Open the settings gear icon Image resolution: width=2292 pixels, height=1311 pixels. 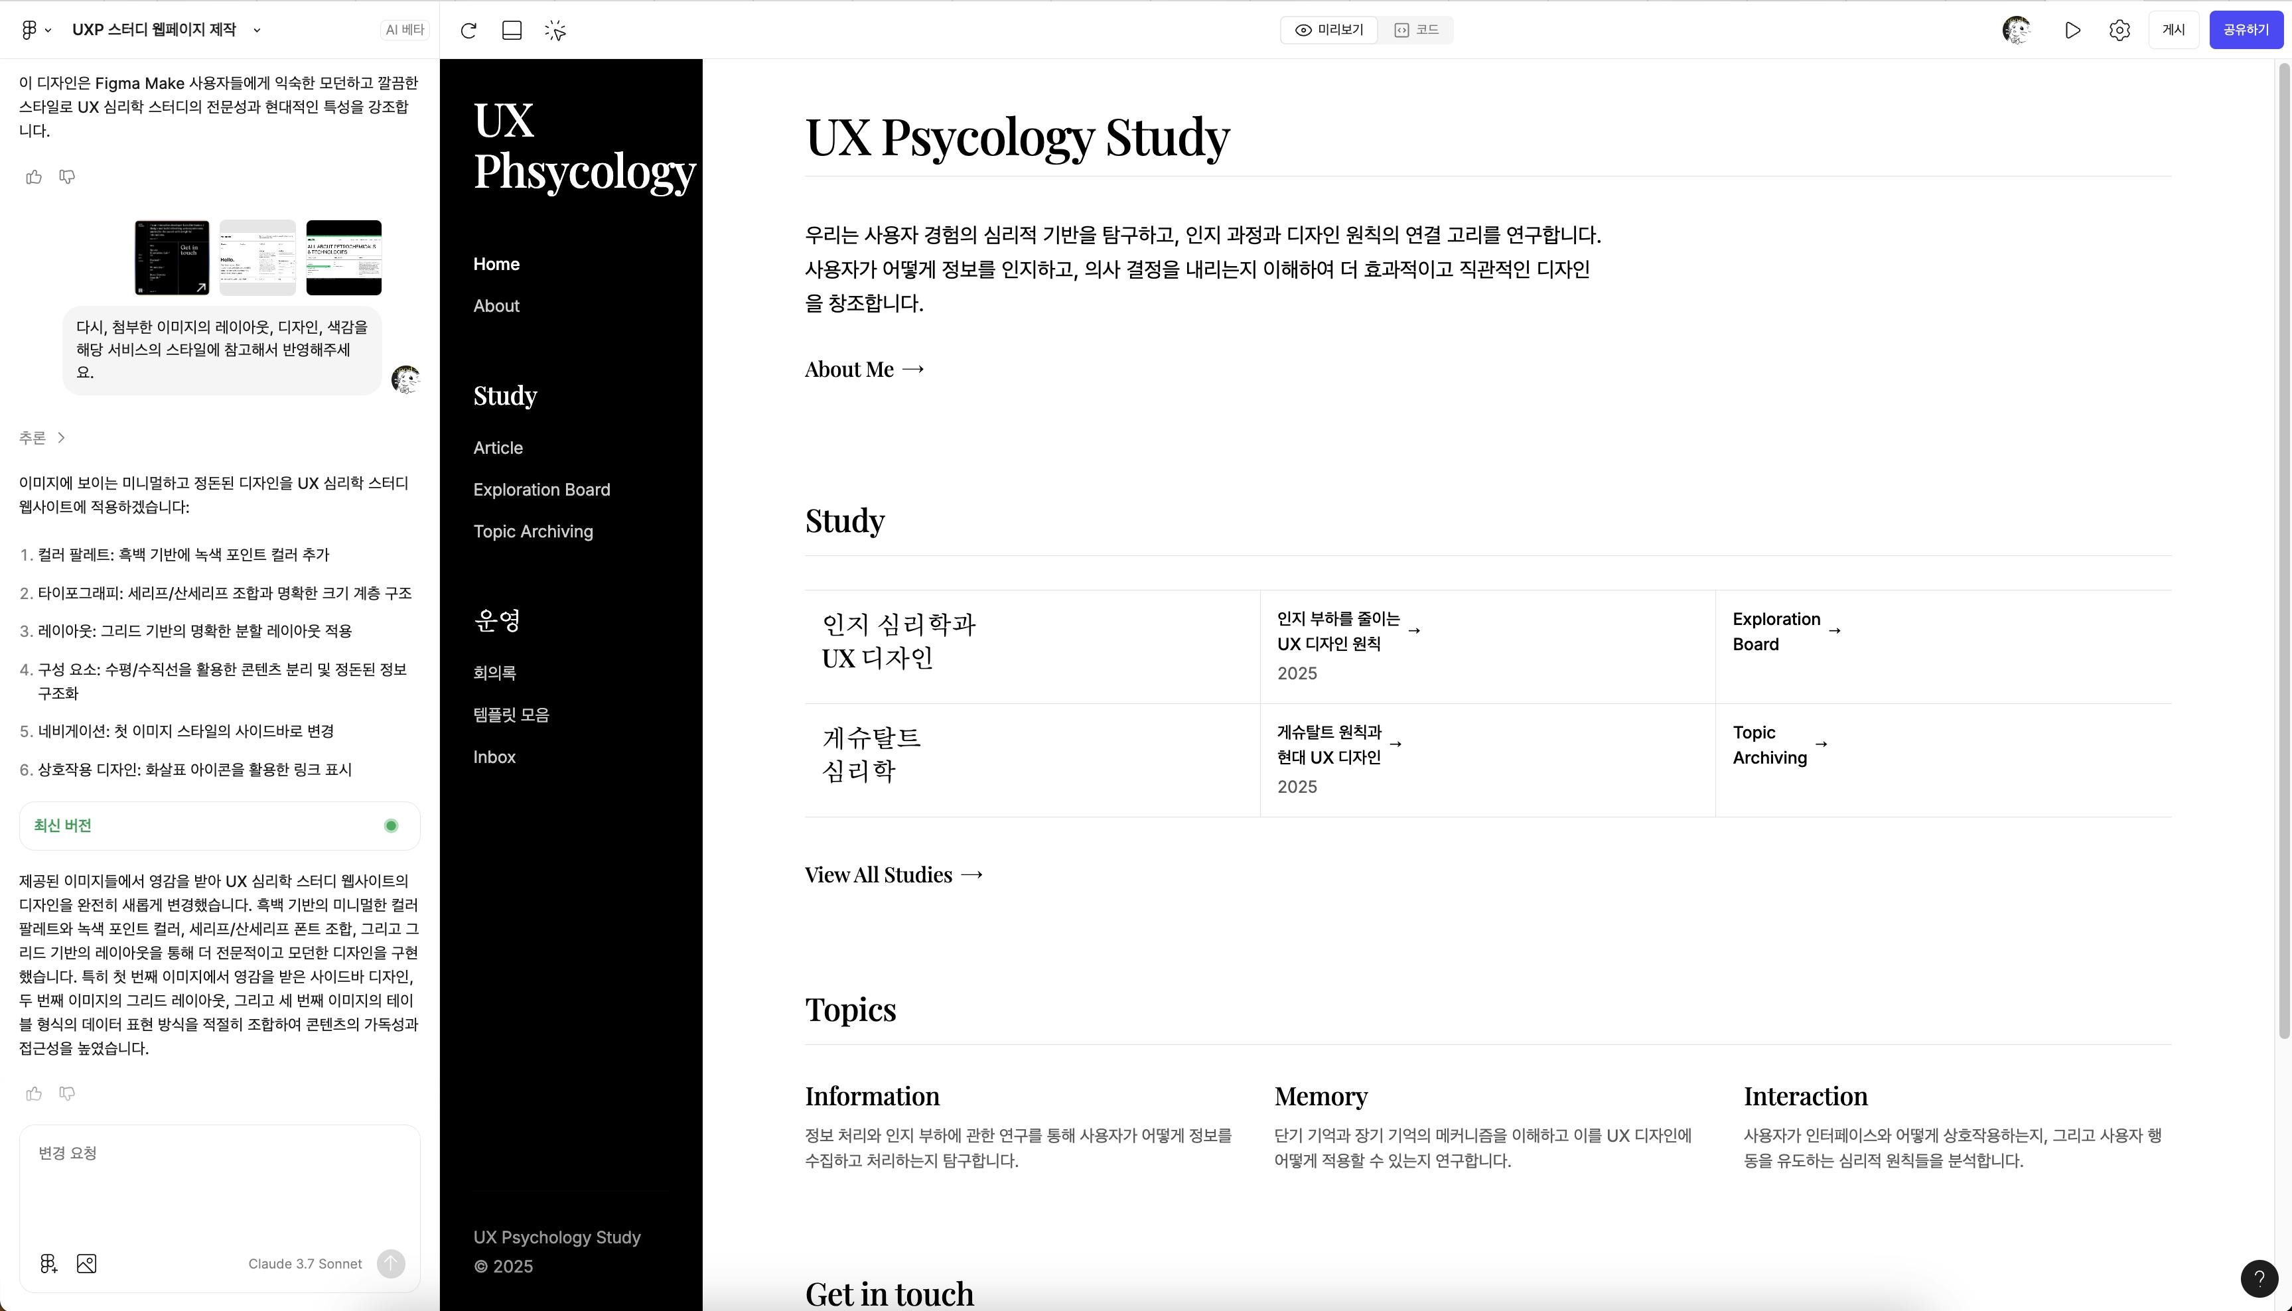pos(2119,31)
